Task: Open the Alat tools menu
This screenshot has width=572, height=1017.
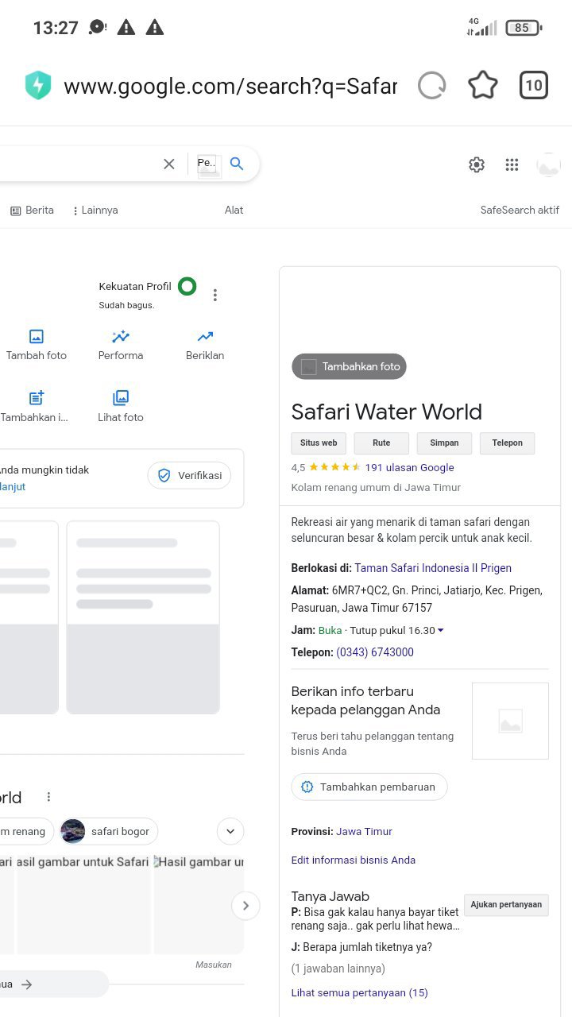Action: pyautogui.click(x=234, y=211)
